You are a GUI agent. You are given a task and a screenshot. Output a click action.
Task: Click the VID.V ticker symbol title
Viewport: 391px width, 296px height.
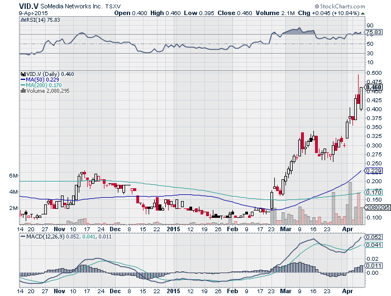[28, 6]
